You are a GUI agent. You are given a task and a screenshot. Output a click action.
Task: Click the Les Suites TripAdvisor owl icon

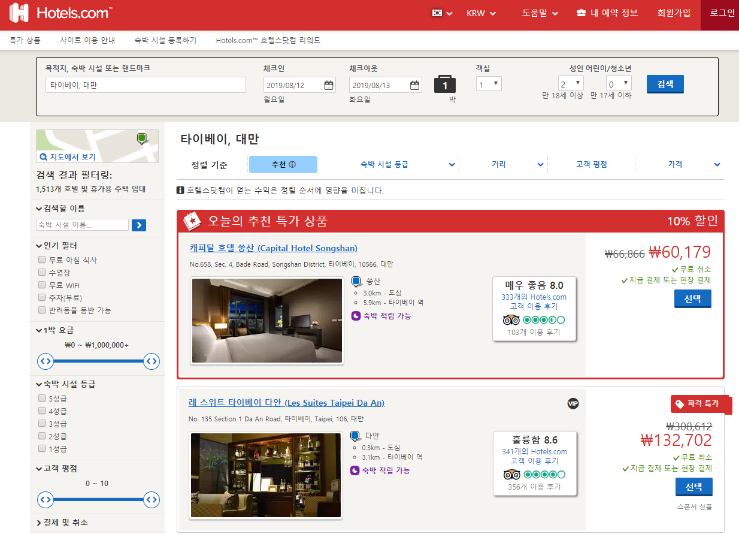coord(511,475)
